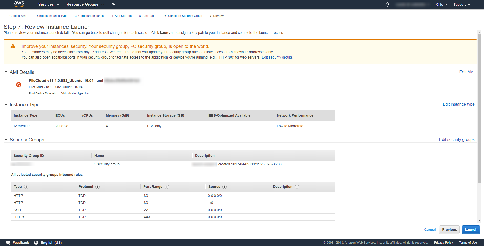This screenshot has height=246, width=484.
Task: Click the info icon beside Port Range
Action: [167, 187]
